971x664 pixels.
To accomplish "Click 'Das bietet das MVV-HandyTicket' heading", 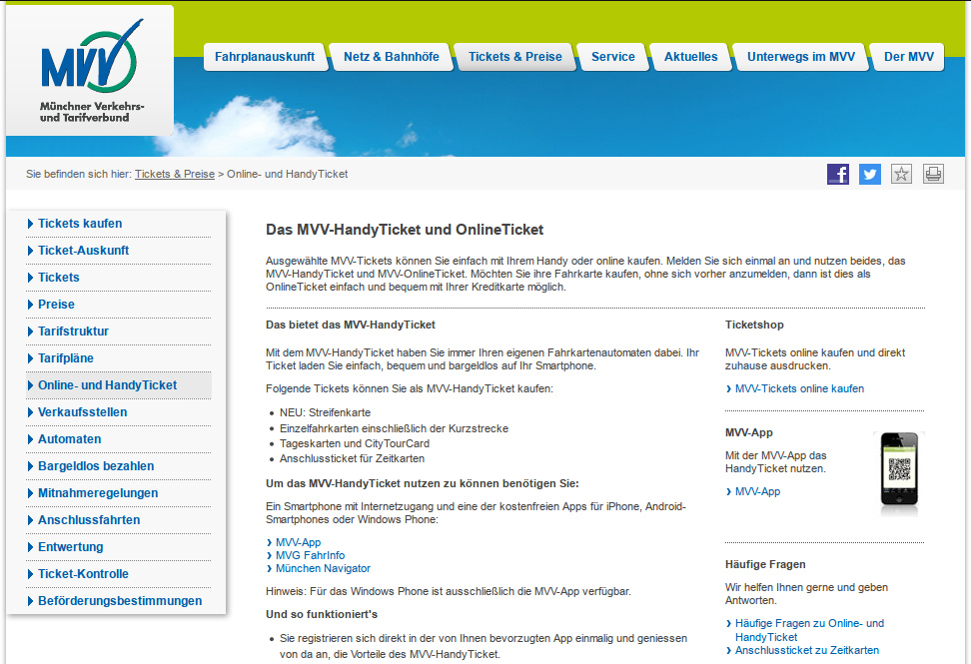I will point(351,325).
